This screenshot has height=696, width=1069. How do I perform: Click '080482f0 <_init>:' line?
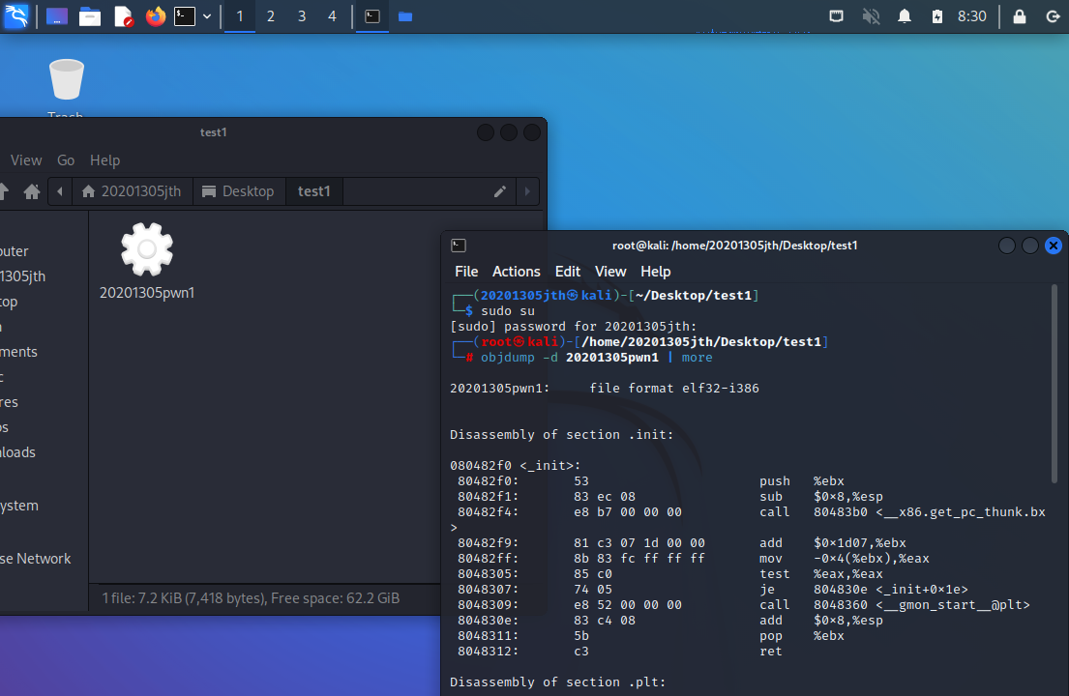click(x=516, y=466)
